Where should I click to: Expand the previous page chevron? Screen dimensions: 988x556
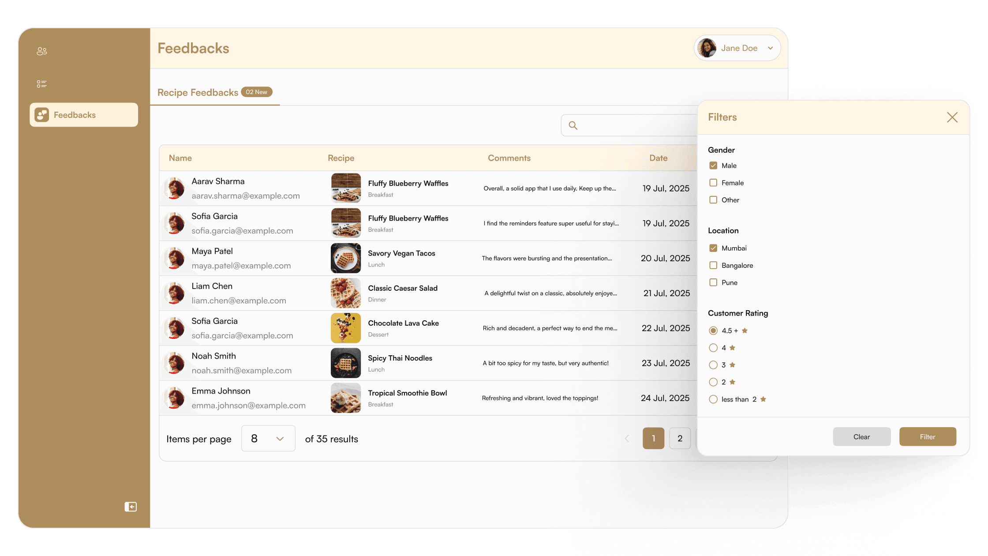(x=627, y=438)
